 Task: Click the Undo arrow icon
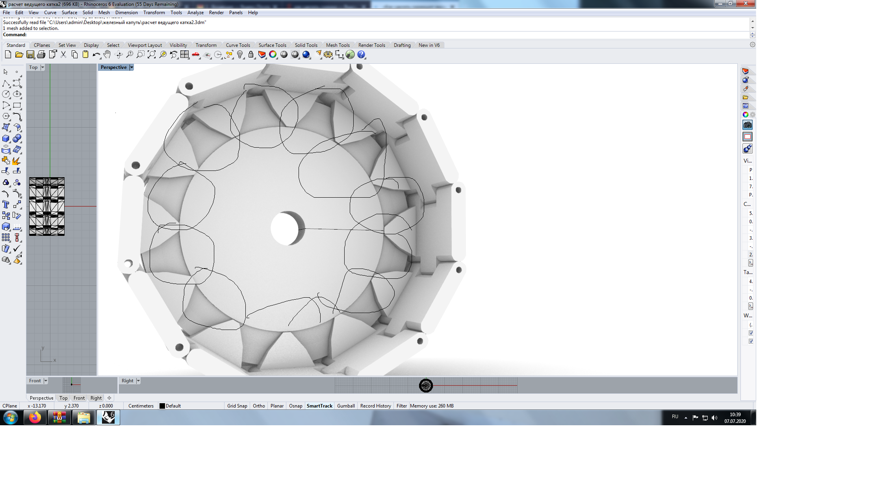pyautogui.click(x=96, y=55)
